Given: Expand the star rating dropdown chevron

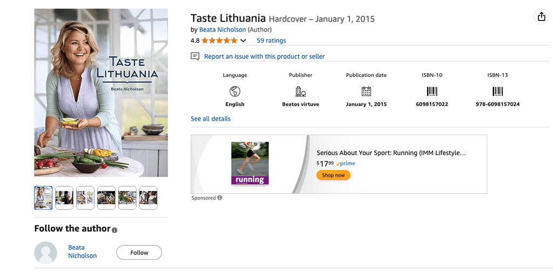Looking at the screenshot, I should [243, 41].
